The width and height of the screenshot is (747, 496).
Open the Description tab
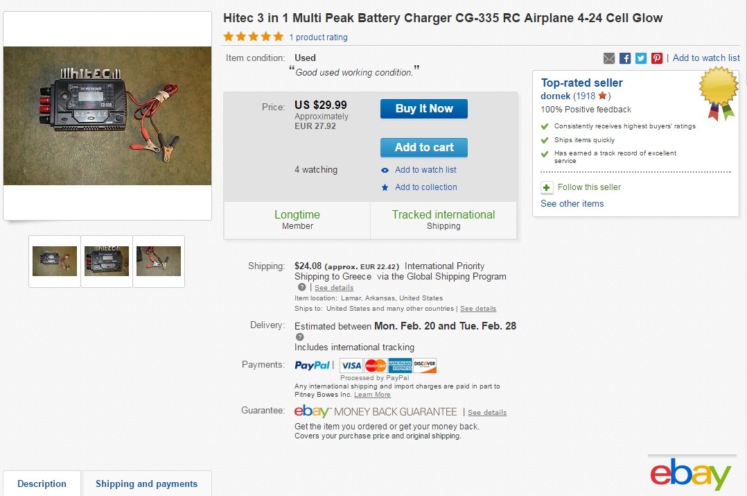pyautogui.click(x=42, y=484)
